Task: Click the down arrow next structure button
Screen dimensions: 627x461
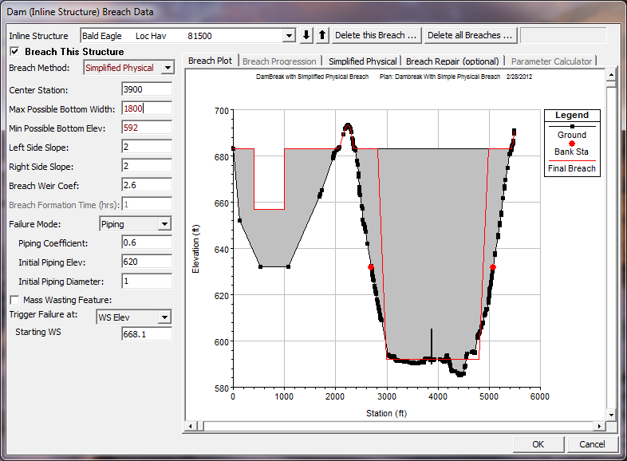Action: pos(307,35)
